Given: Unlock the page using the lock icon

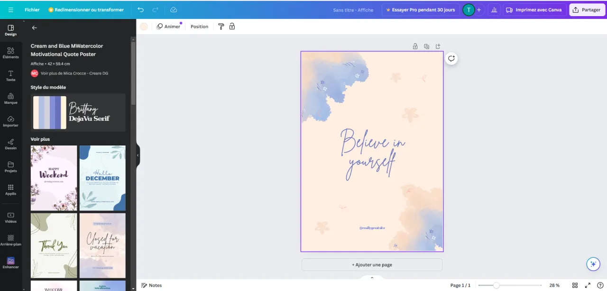Looking at the screenshot, I should [x=415, y=46].
